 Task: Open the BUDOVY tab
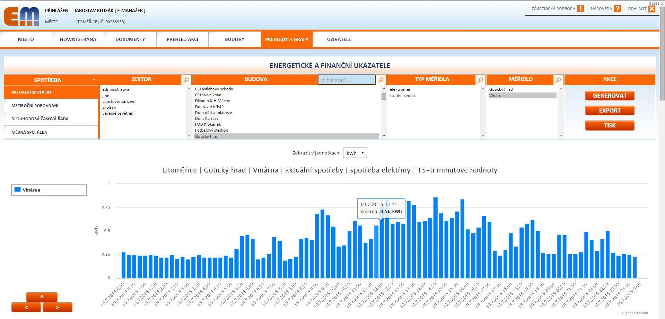[235, 39]
